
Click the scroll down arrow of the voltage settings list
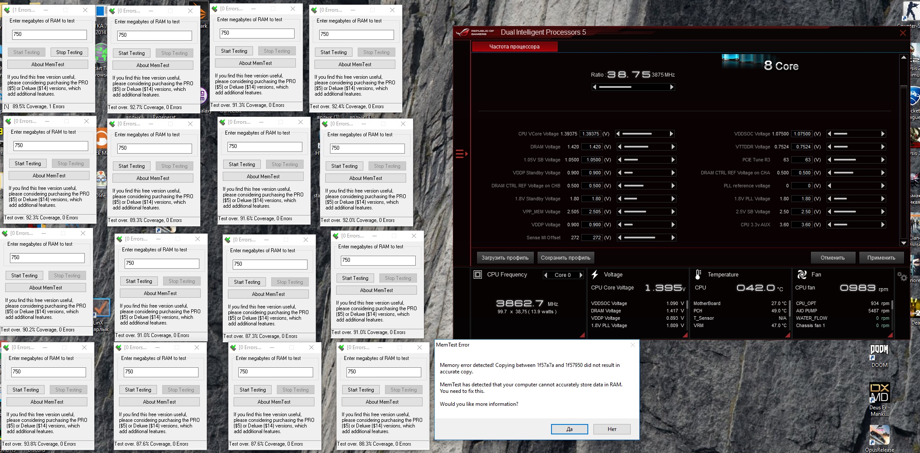[903, 243]
